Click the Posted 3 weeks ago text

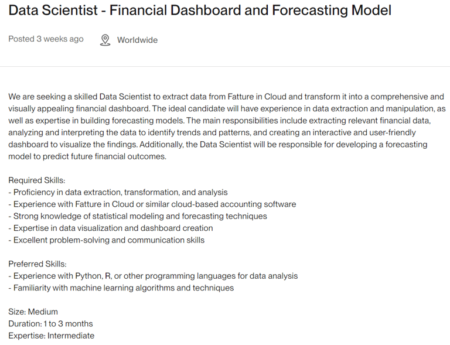46,39
